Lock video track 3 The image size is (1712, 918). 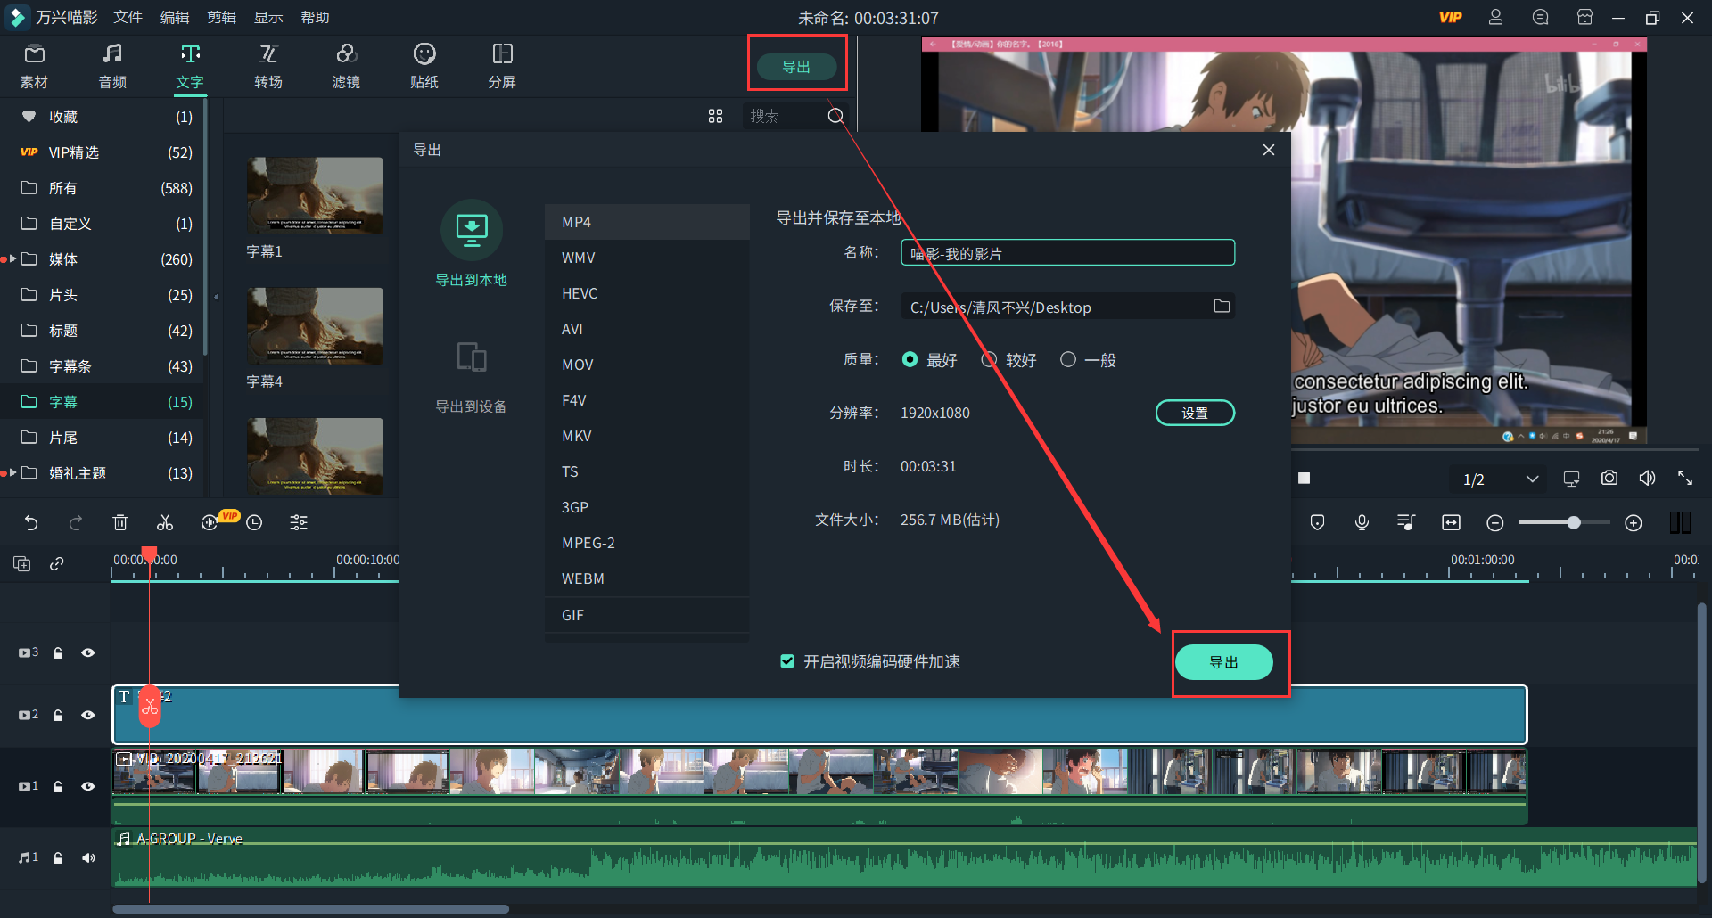(58, 652)
